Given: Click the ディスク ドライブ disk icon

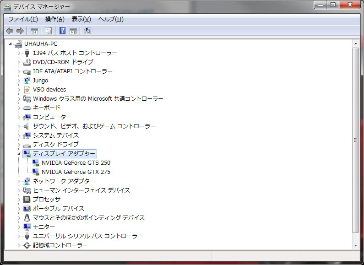Looking at the screenshot, I should click(x=27, y=146).
